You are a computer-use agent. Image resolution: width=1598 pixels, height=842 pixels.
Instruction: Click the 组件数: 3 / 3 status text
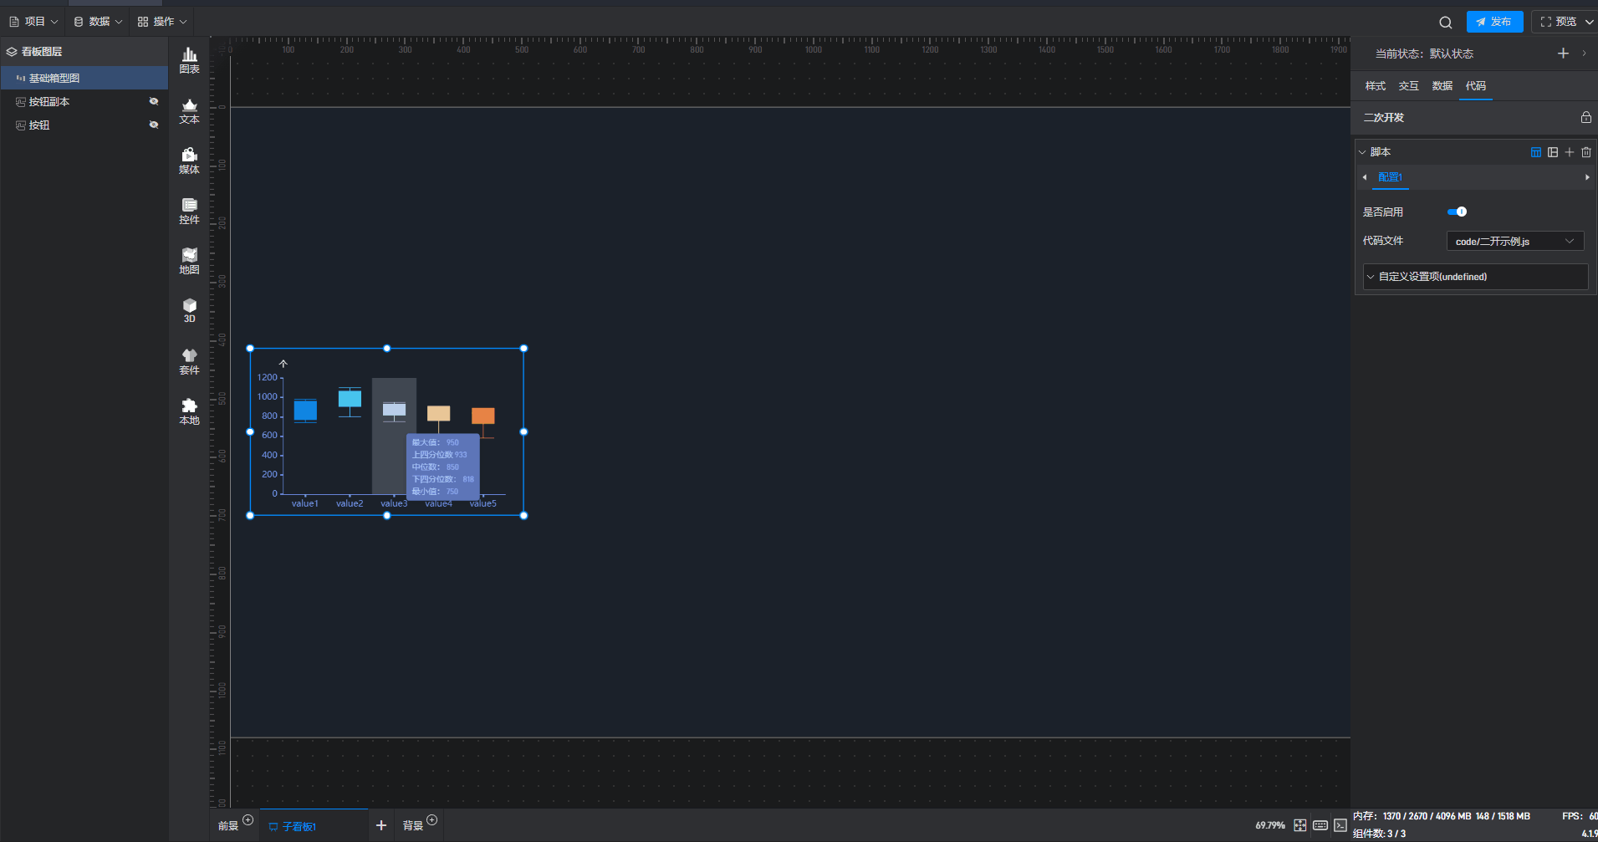(1379, 834)
